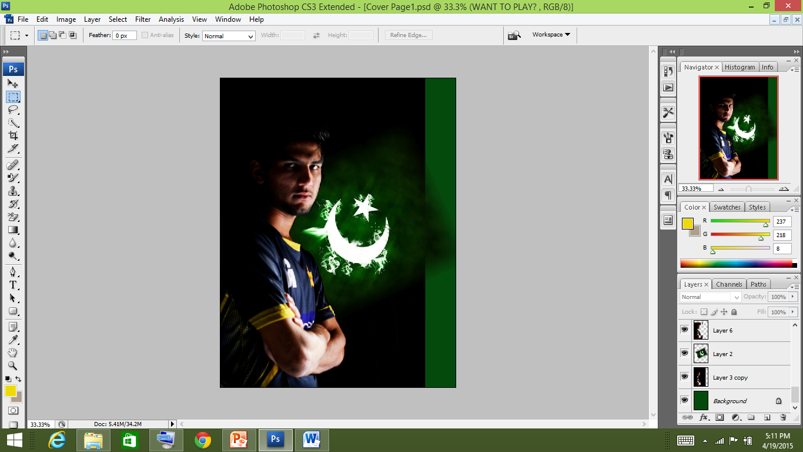Switch to the Channels tab

click(x=729, y=284)
